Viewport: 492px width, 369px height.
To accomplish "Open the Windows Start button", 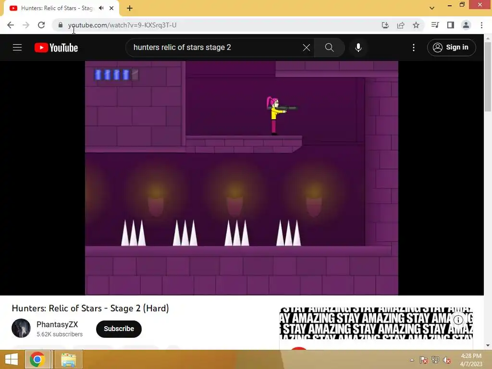I will click(12, 359).
